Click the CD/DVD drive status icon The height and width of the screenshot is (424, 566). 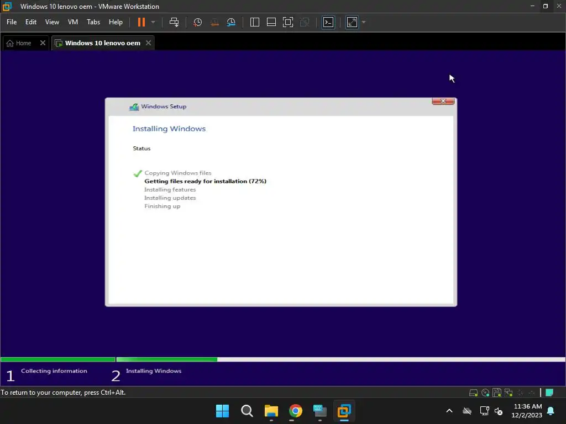[x=485, y=393]
